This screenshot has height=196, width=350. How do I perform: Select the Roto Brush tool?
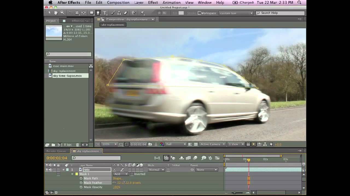click(x=134, y=13)
